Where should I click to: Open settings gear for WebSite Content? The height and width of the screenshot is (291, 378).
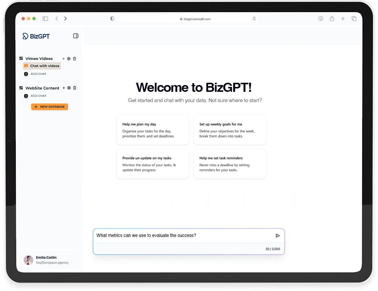pos(69,88)
